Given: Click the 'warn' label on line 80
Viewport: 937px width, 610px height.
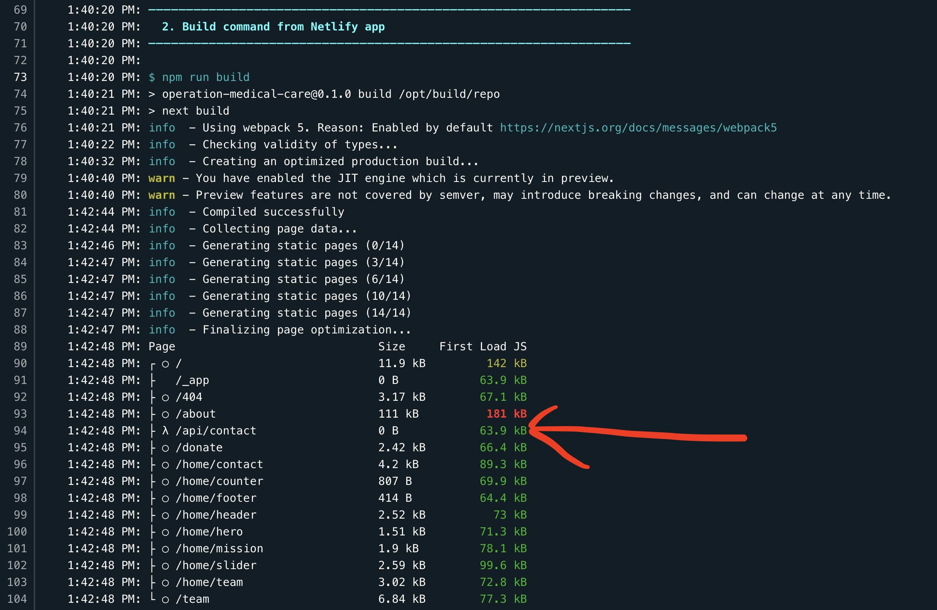Looking at the screenshot, I should click(x=162, y=195).
